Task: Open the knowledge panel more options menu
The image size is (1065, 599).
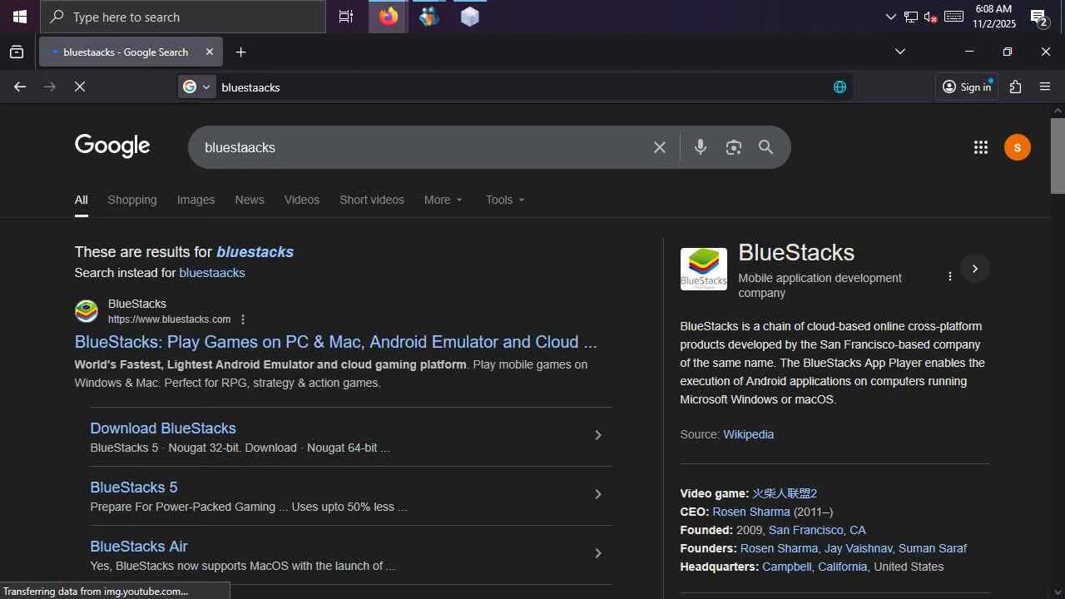Action: pos(949,276)
